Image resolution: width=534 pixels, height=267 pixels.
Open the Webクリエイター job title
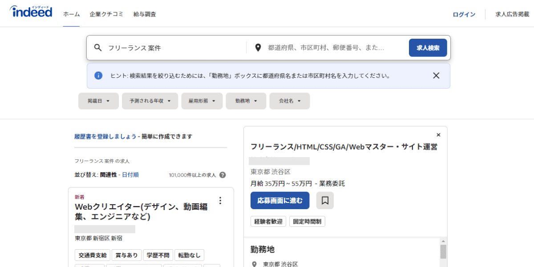click(142, 212)
